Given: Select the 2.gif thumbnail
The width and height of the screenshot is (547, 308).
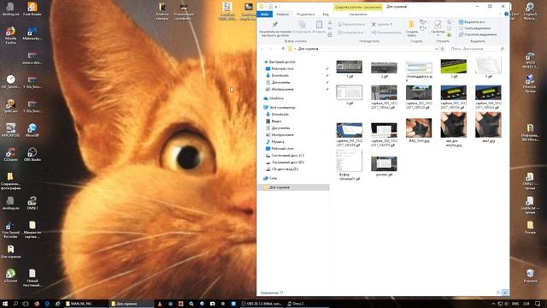Looking at the screenshot, I should pos(384,67).
